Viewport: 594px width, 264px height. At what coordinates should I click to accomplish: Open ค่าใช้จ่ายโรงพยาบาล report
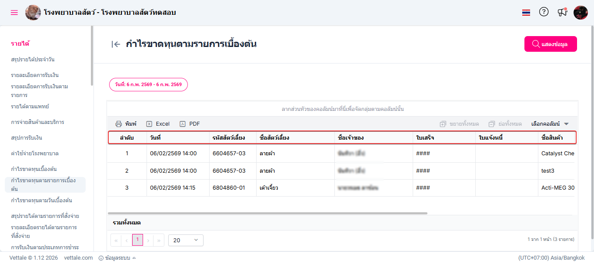coord(35,154)
